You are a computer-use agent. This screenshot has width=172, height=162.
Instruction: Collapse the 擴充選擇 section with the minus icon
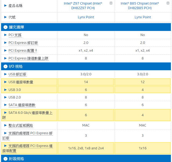coord(5,27)
